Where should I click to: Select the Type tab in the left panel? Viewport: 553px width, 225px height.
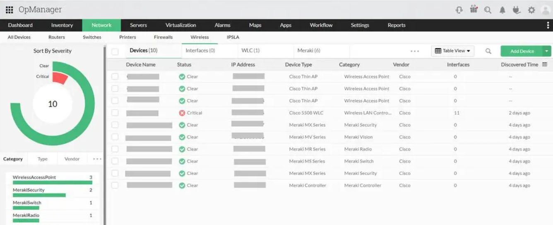click(43, 159)
